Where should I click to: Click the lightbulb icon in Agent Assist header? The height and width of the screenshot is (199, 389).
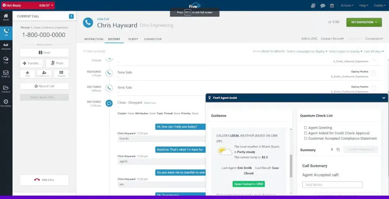pyautogui.click(x=210, y=98)
